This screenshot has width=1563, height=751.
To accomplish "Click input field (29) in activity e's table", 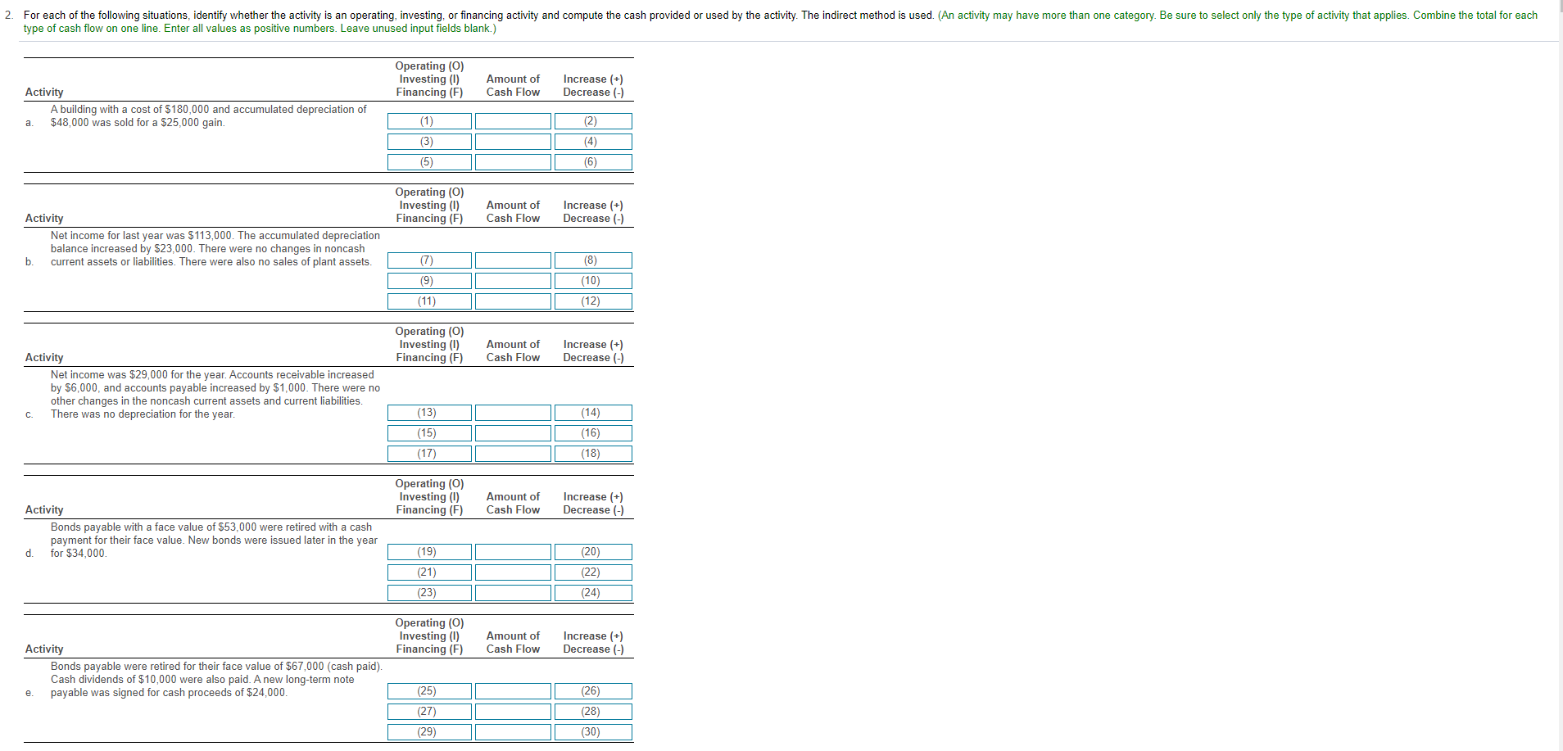I will (x=428, y=731).
